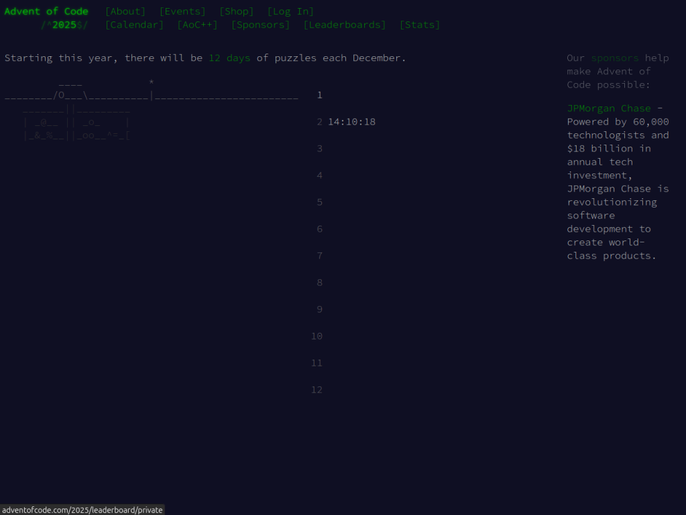The width and height of the screenshot is (686, 515).
Task: Open the Calendar page
Action: click(x=134, y=25)
